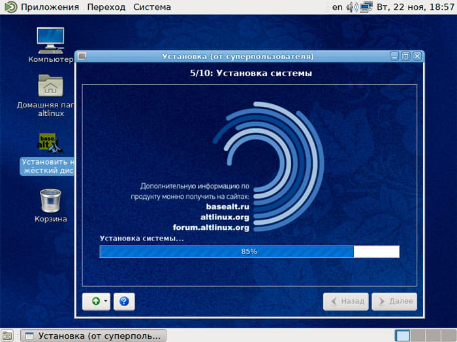Minimize the Установка installer window
The height and width of the screenshot is (342, 457).
click(x=394, y=56)
